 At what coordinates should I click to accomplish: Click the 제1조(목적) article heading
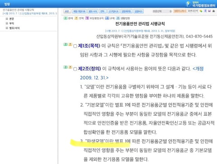click(x=89, y=46)
